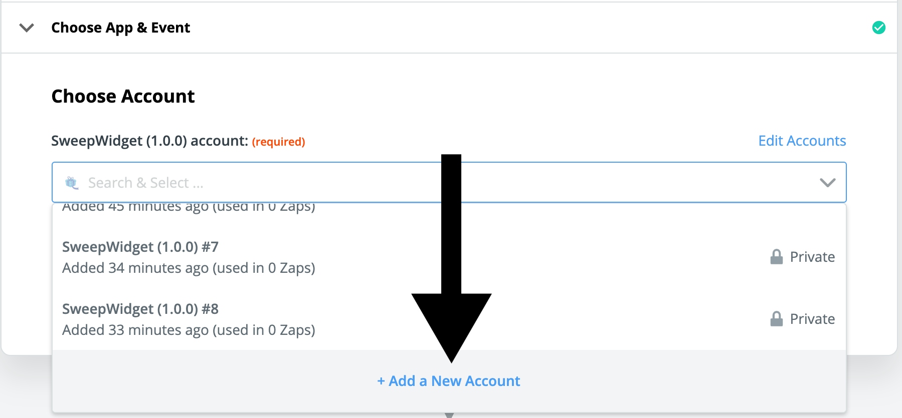Collapse the Choose App & Event section
This screenshot has width=902, height=418.
click(x=26, y=28)
